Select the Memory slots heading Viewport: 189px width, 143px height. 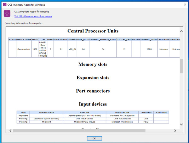pyautogui.click(x=93, y=64)
